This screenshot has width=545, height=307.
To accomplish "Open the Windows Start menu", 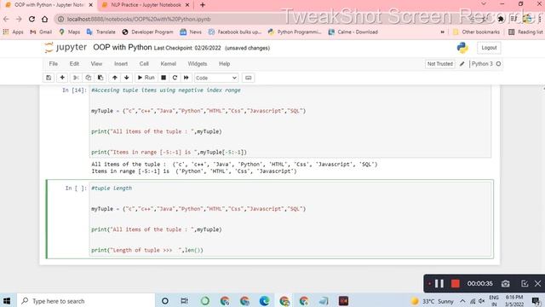I will [x=7, y=301].
